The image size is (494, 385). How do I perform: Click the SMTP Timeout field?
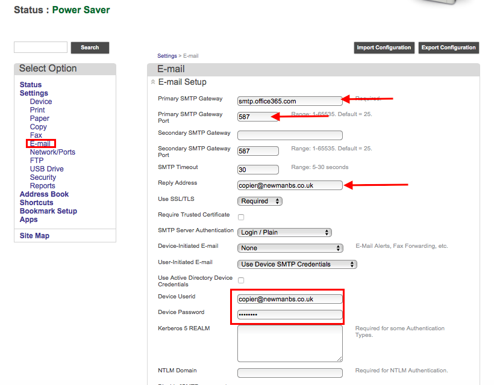click(x=258, y=169)
